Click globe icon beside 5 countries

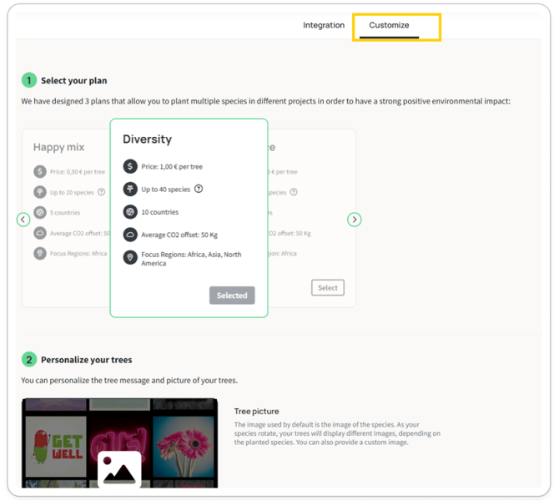coord(40,213)
